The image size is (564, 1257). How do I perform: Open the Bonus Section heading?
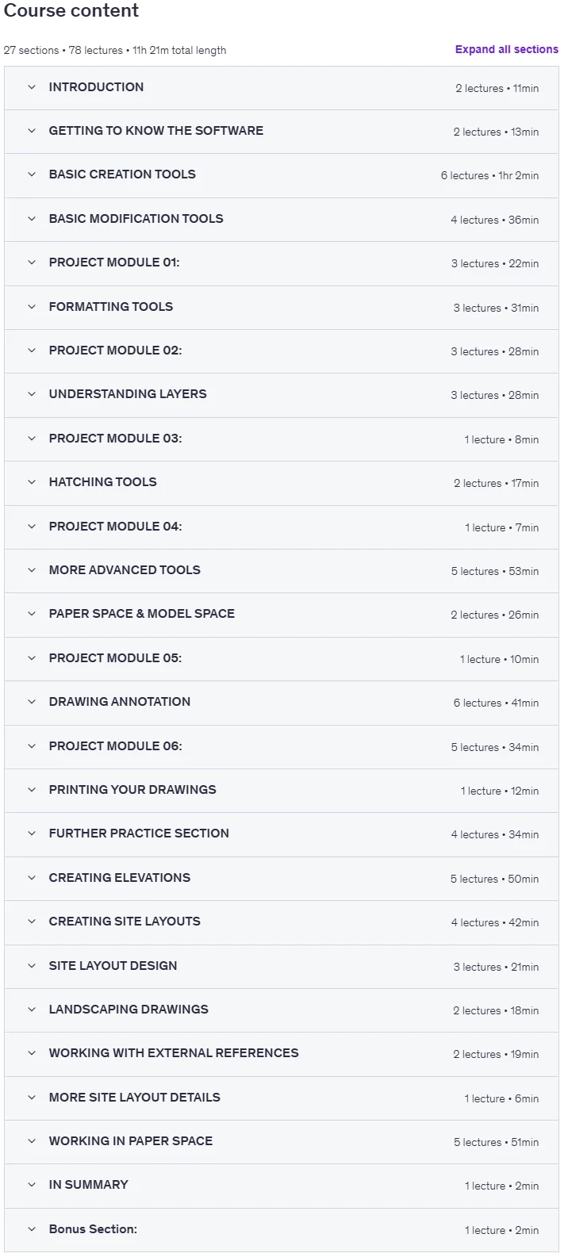coord(93,1229)
